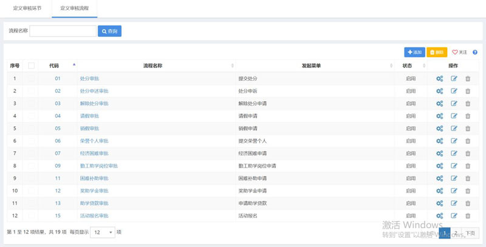
Task: Edit the 活动报名审批 row with pencil icon
Action: click(454, 215)
